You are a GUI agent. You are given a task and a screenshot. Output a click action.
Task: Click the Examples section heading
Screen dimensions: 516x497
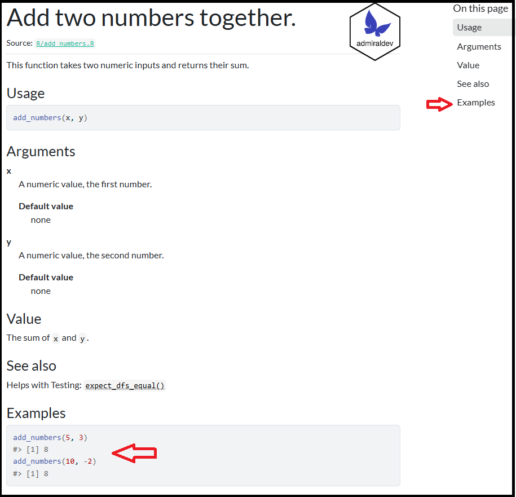[x=36, y=413]
